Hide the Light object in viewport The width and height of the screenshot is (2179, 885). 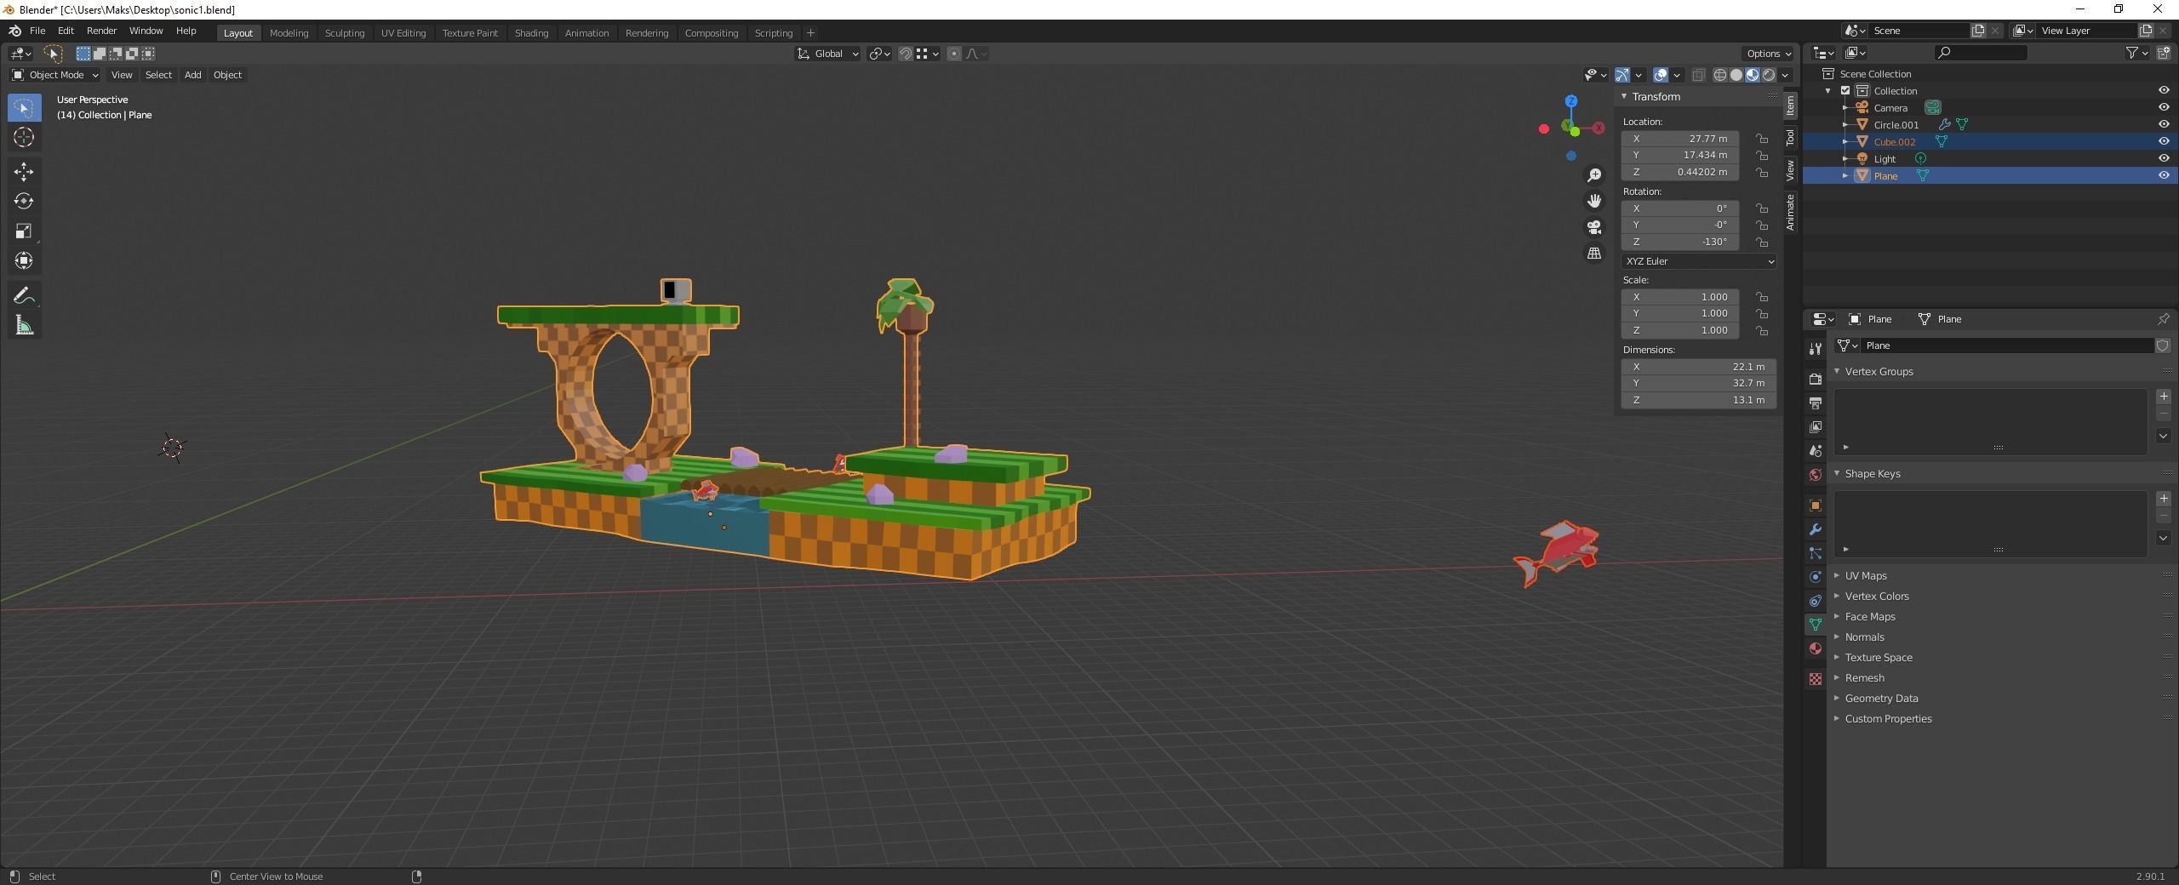2164,158
